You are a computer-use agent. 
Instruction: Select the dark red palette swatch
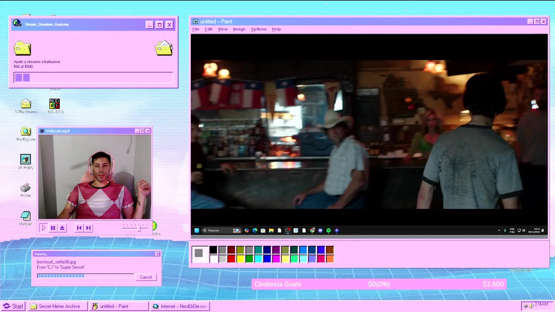[x=231, y=250]
